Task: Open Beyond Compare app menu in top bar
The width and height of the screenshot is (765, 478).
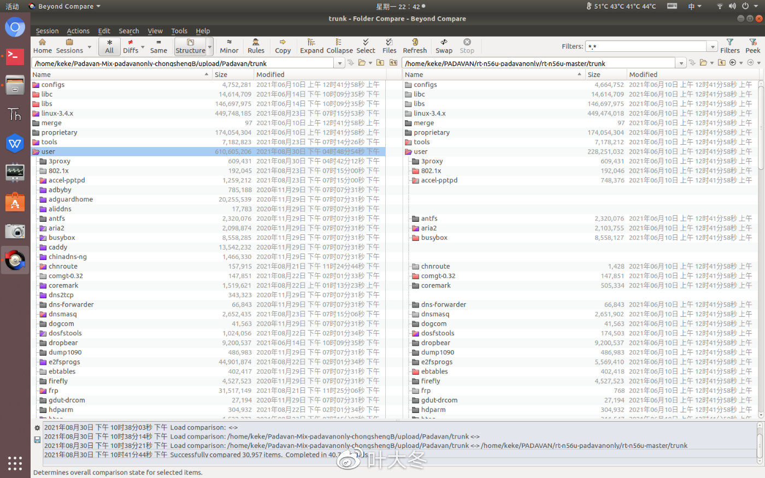Action: click(64, 7)
